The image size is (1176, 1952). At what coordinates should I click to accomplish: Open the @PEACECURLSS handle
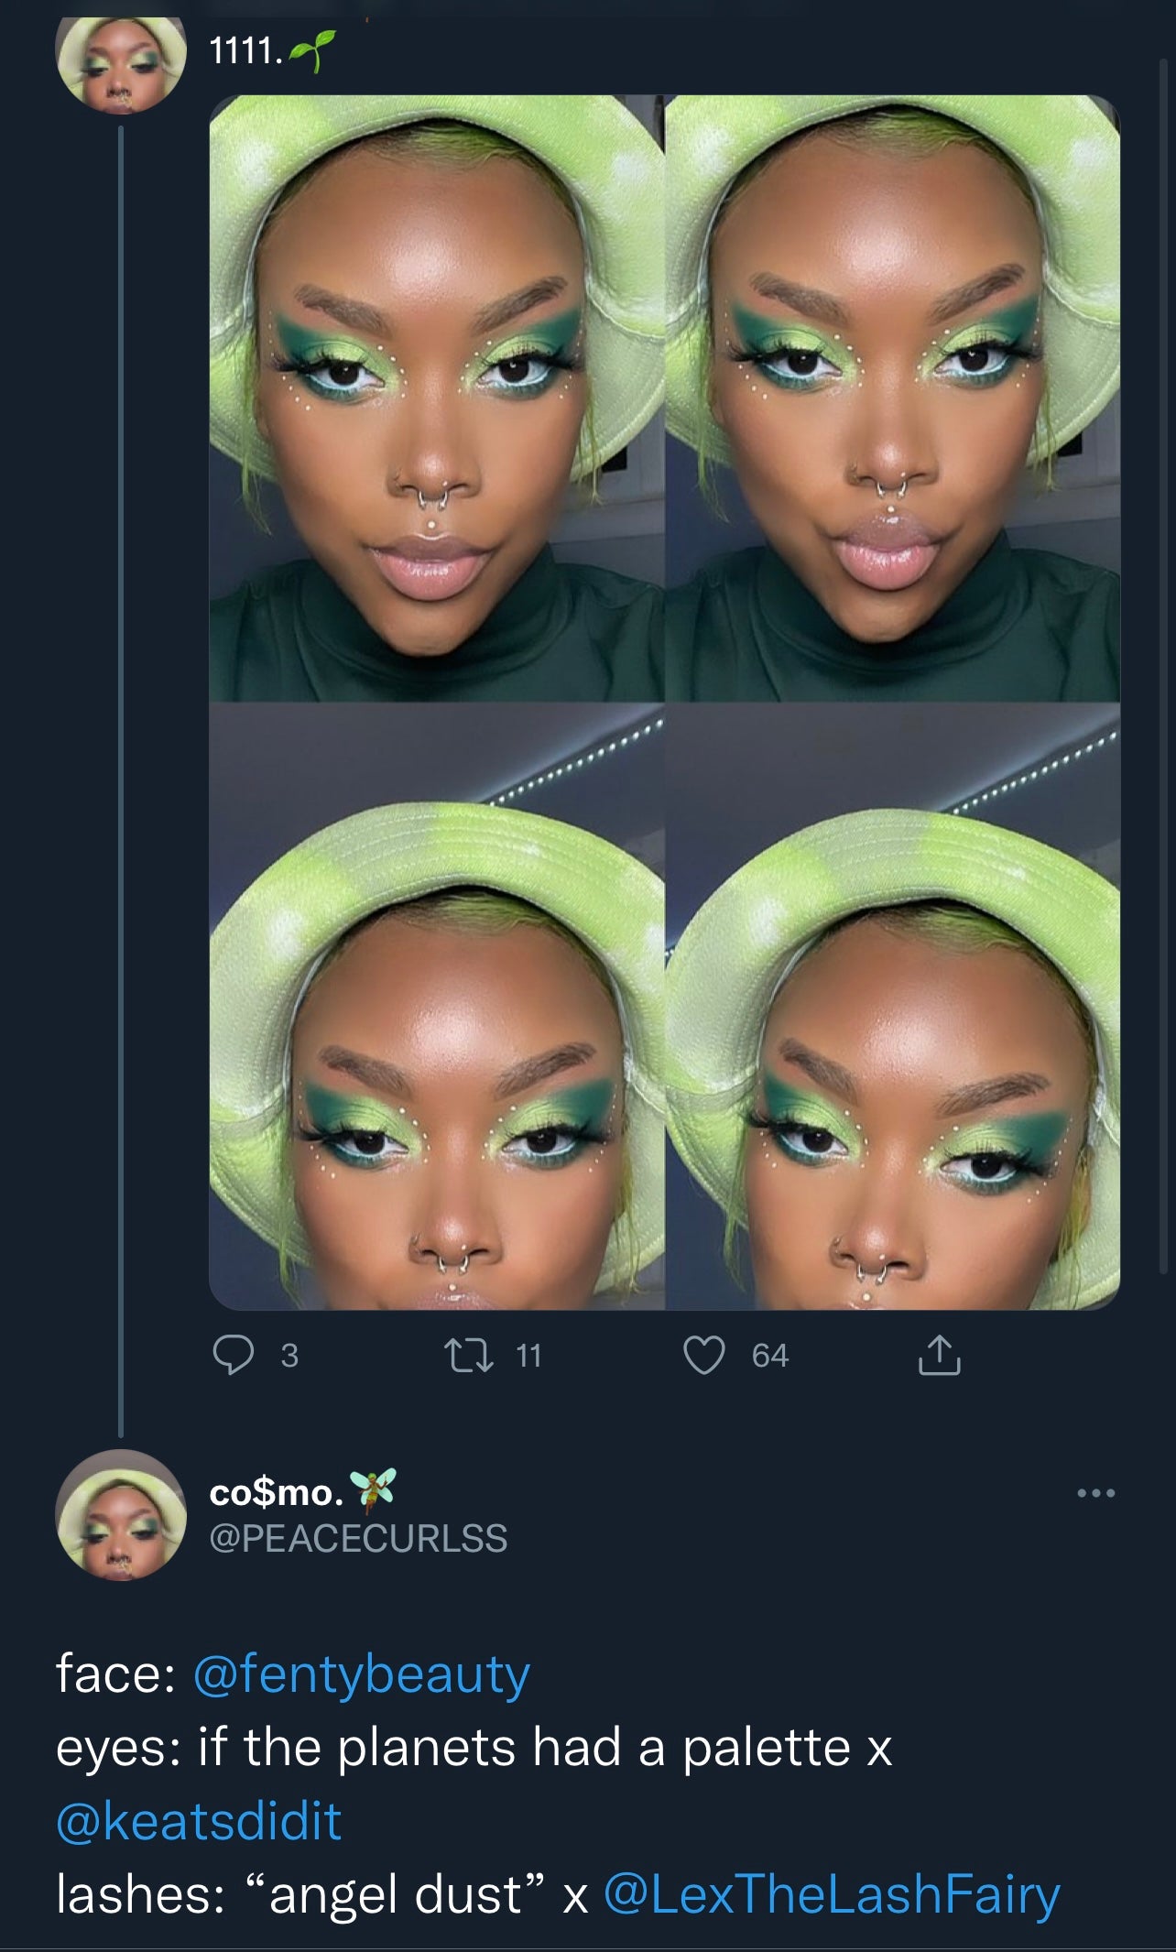358,1538
